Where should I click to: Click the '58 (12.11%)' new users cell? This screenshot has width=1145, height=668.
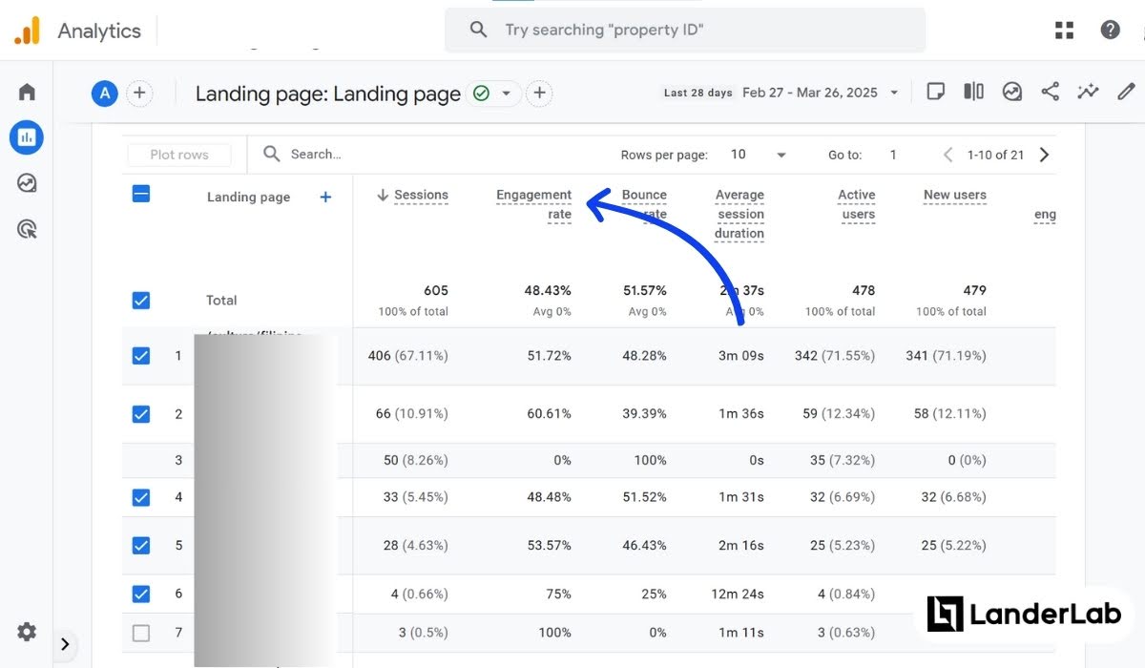tap(949, 414)
